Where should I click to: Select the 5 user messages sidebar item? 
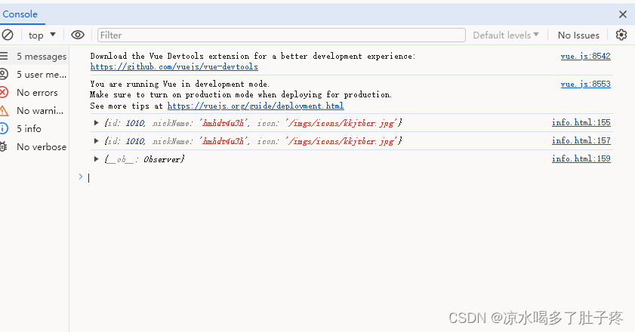pyautogui.click(x=35, y=75)
